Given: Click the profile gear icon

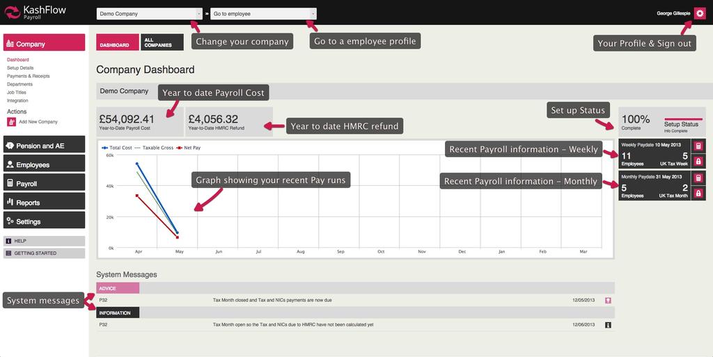Looking at the screenshot, I should tap(700, 13).
